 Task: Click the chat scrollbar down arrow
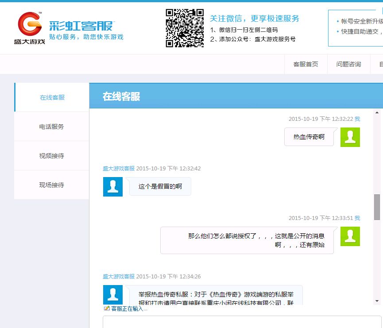(377, 301)
